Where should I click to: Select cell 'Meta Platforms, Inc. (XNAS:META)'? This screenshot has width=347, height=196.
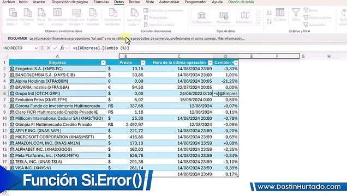point(57,156)
